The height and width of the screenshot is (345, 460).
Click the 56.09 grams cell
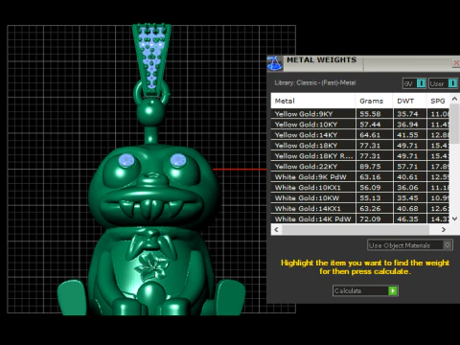(x=374, y=187)
